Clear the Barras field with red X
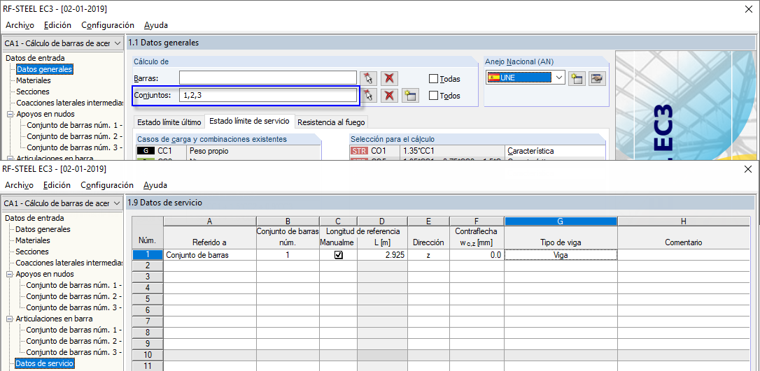 (x=388, y=78)
